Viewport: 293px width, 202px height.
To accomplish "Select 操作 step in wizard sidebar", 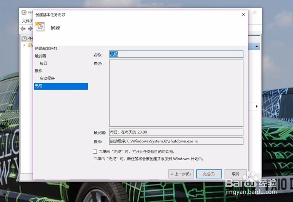I will [x=38, y=71].
